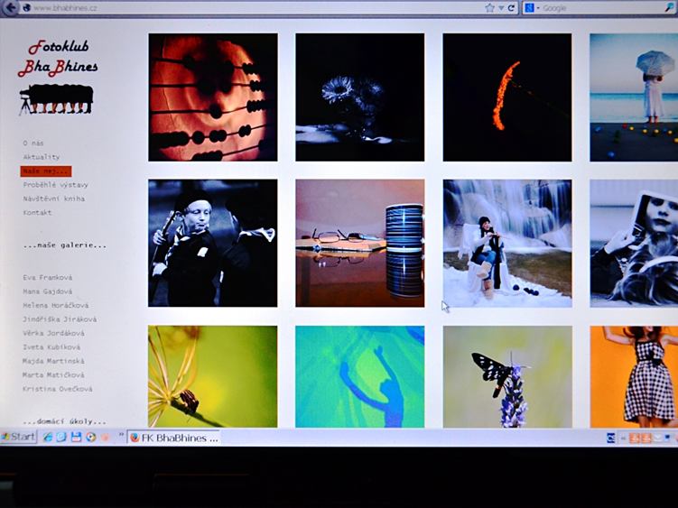678x508 pixels.
Task: Open the red abacus photo thumbnail
Action: [213, 97]
